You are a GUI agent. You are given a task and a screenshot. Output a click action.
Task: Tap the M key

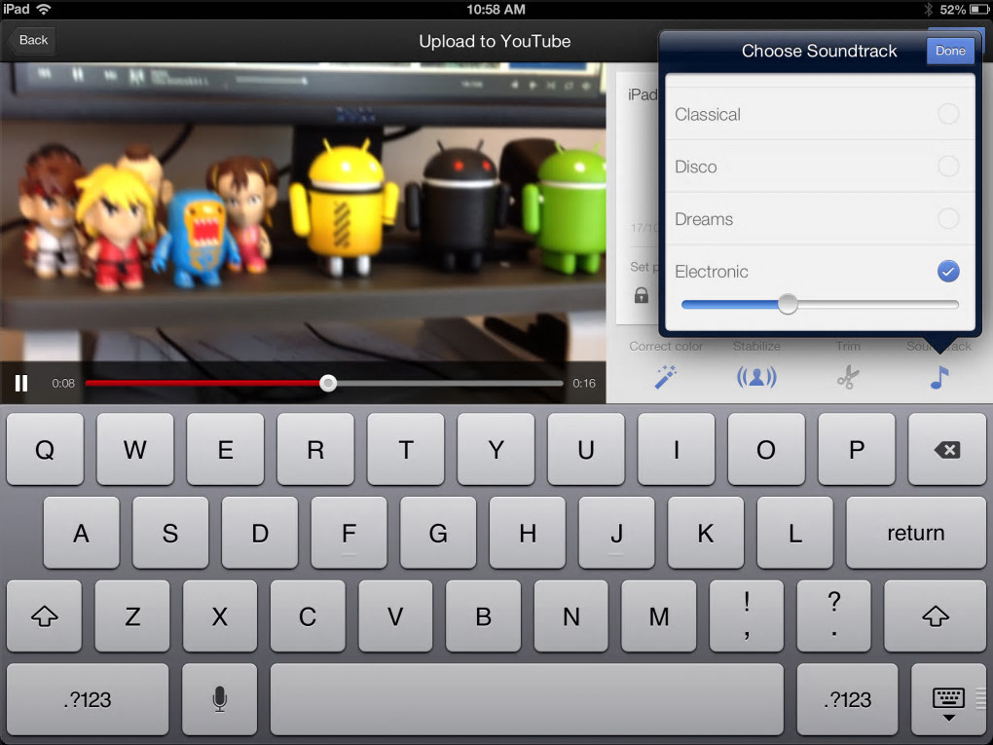pos(659,615)
